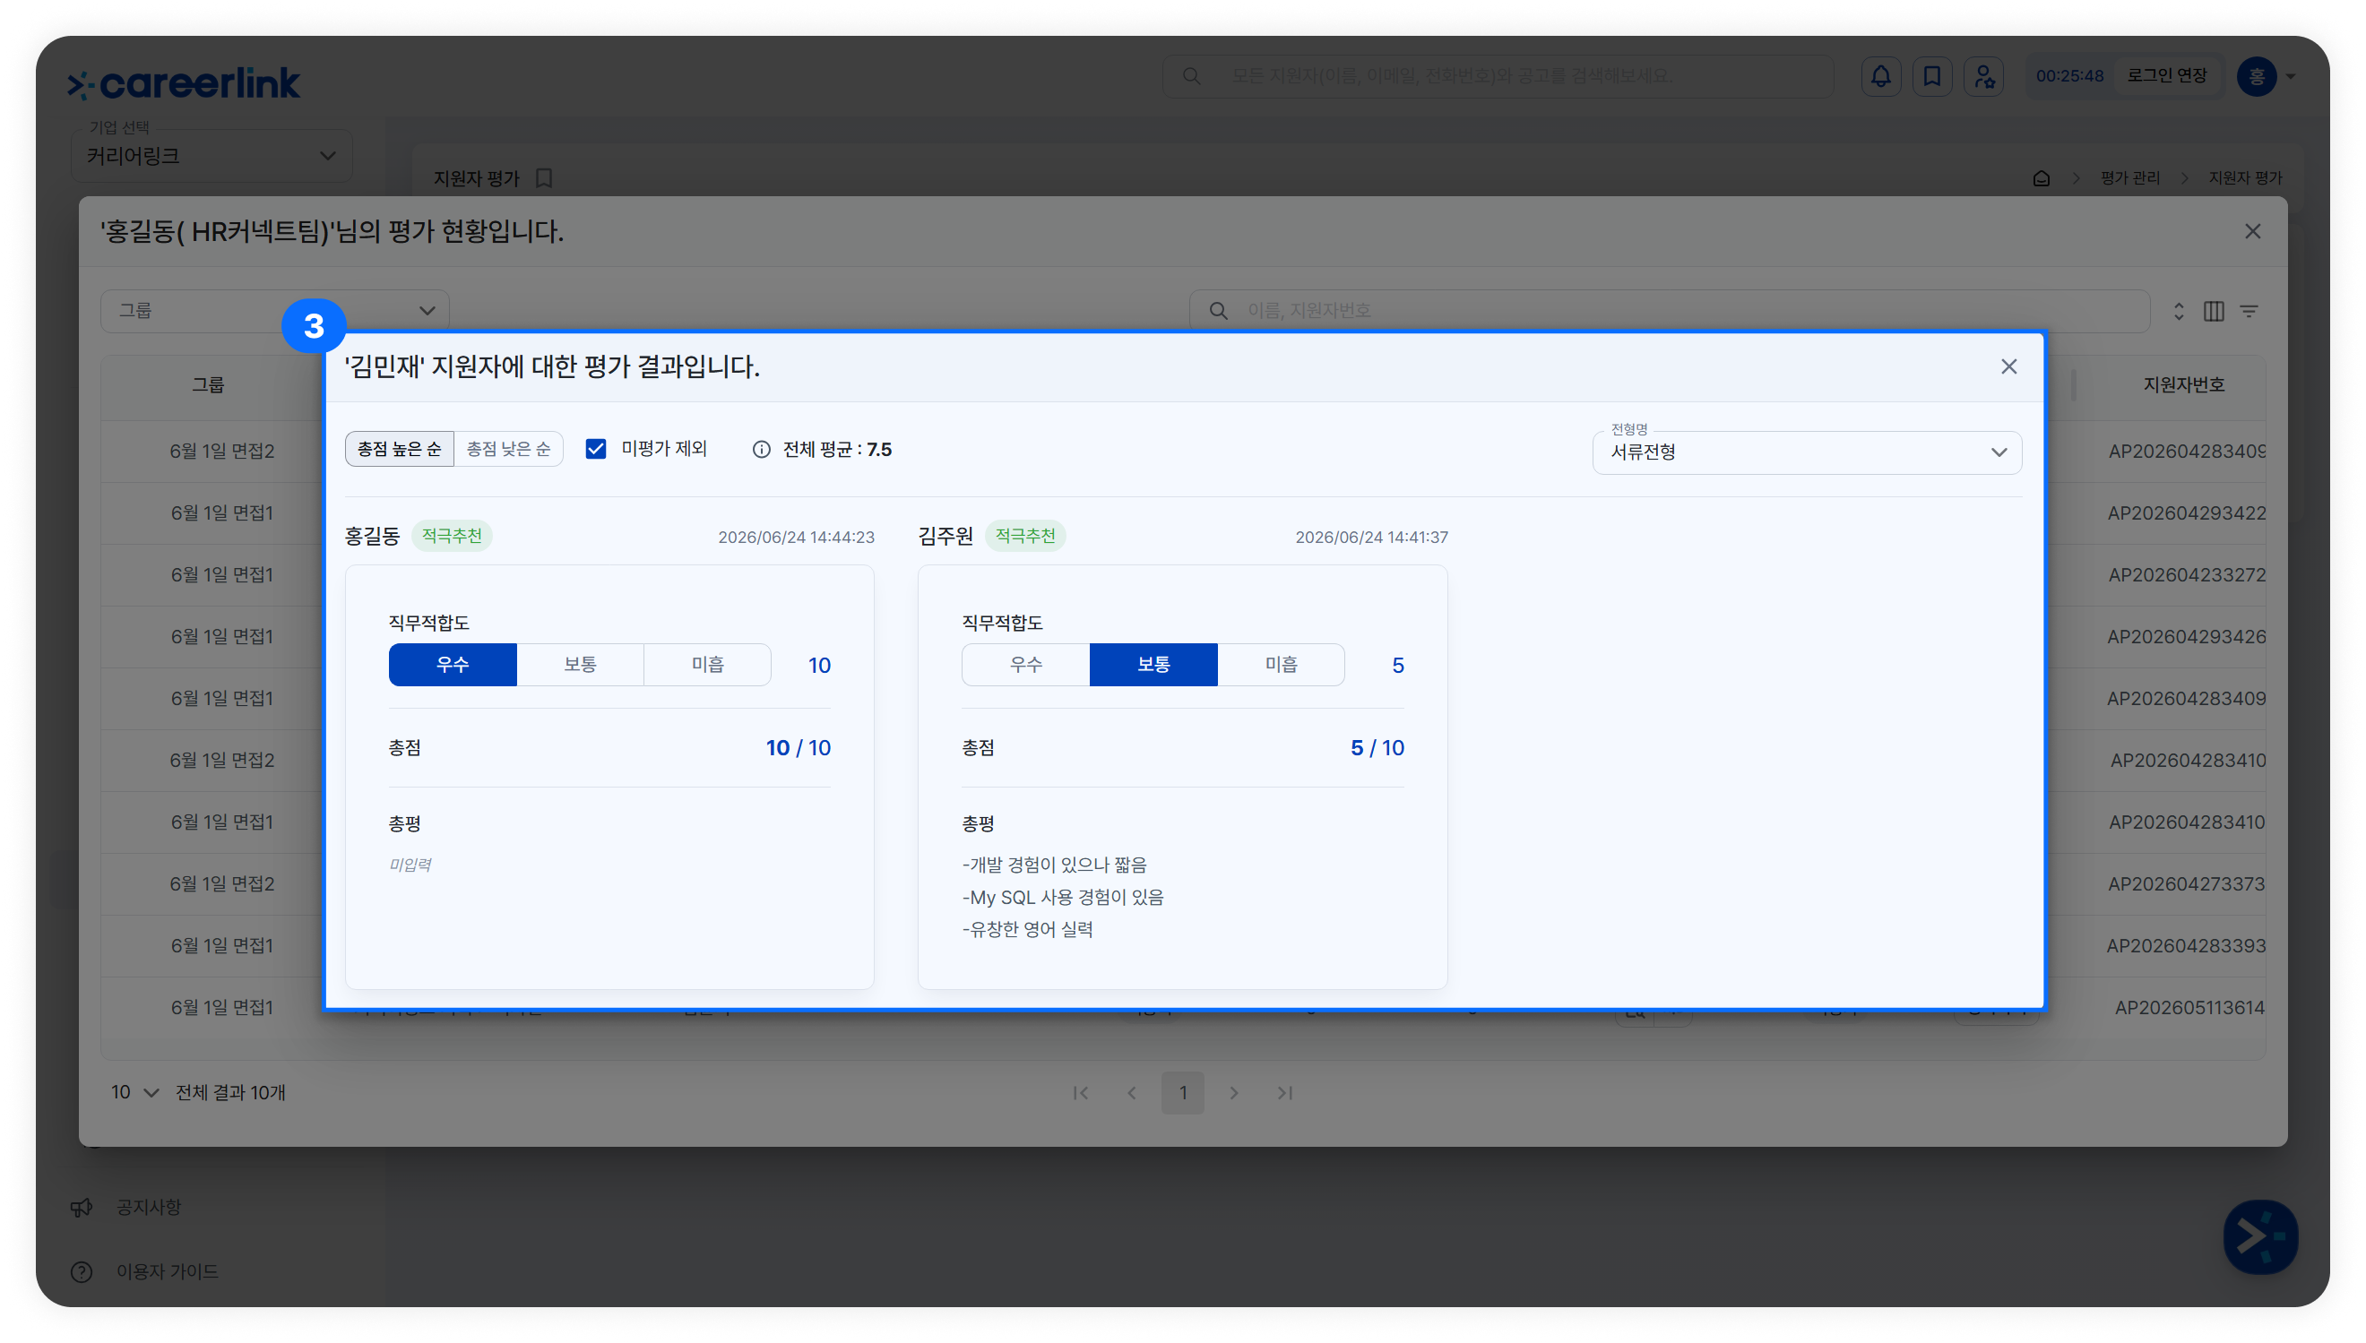This screenshot has height=1343, width=2366.
Task: Close the 김민재 evaluation result dialog
Action: tap(2008, 366)
